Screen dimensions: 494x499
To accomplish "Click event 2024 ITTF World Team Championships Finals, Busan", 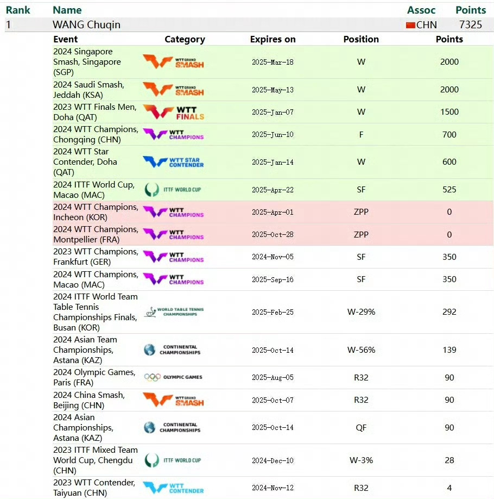I will (96, 312).
